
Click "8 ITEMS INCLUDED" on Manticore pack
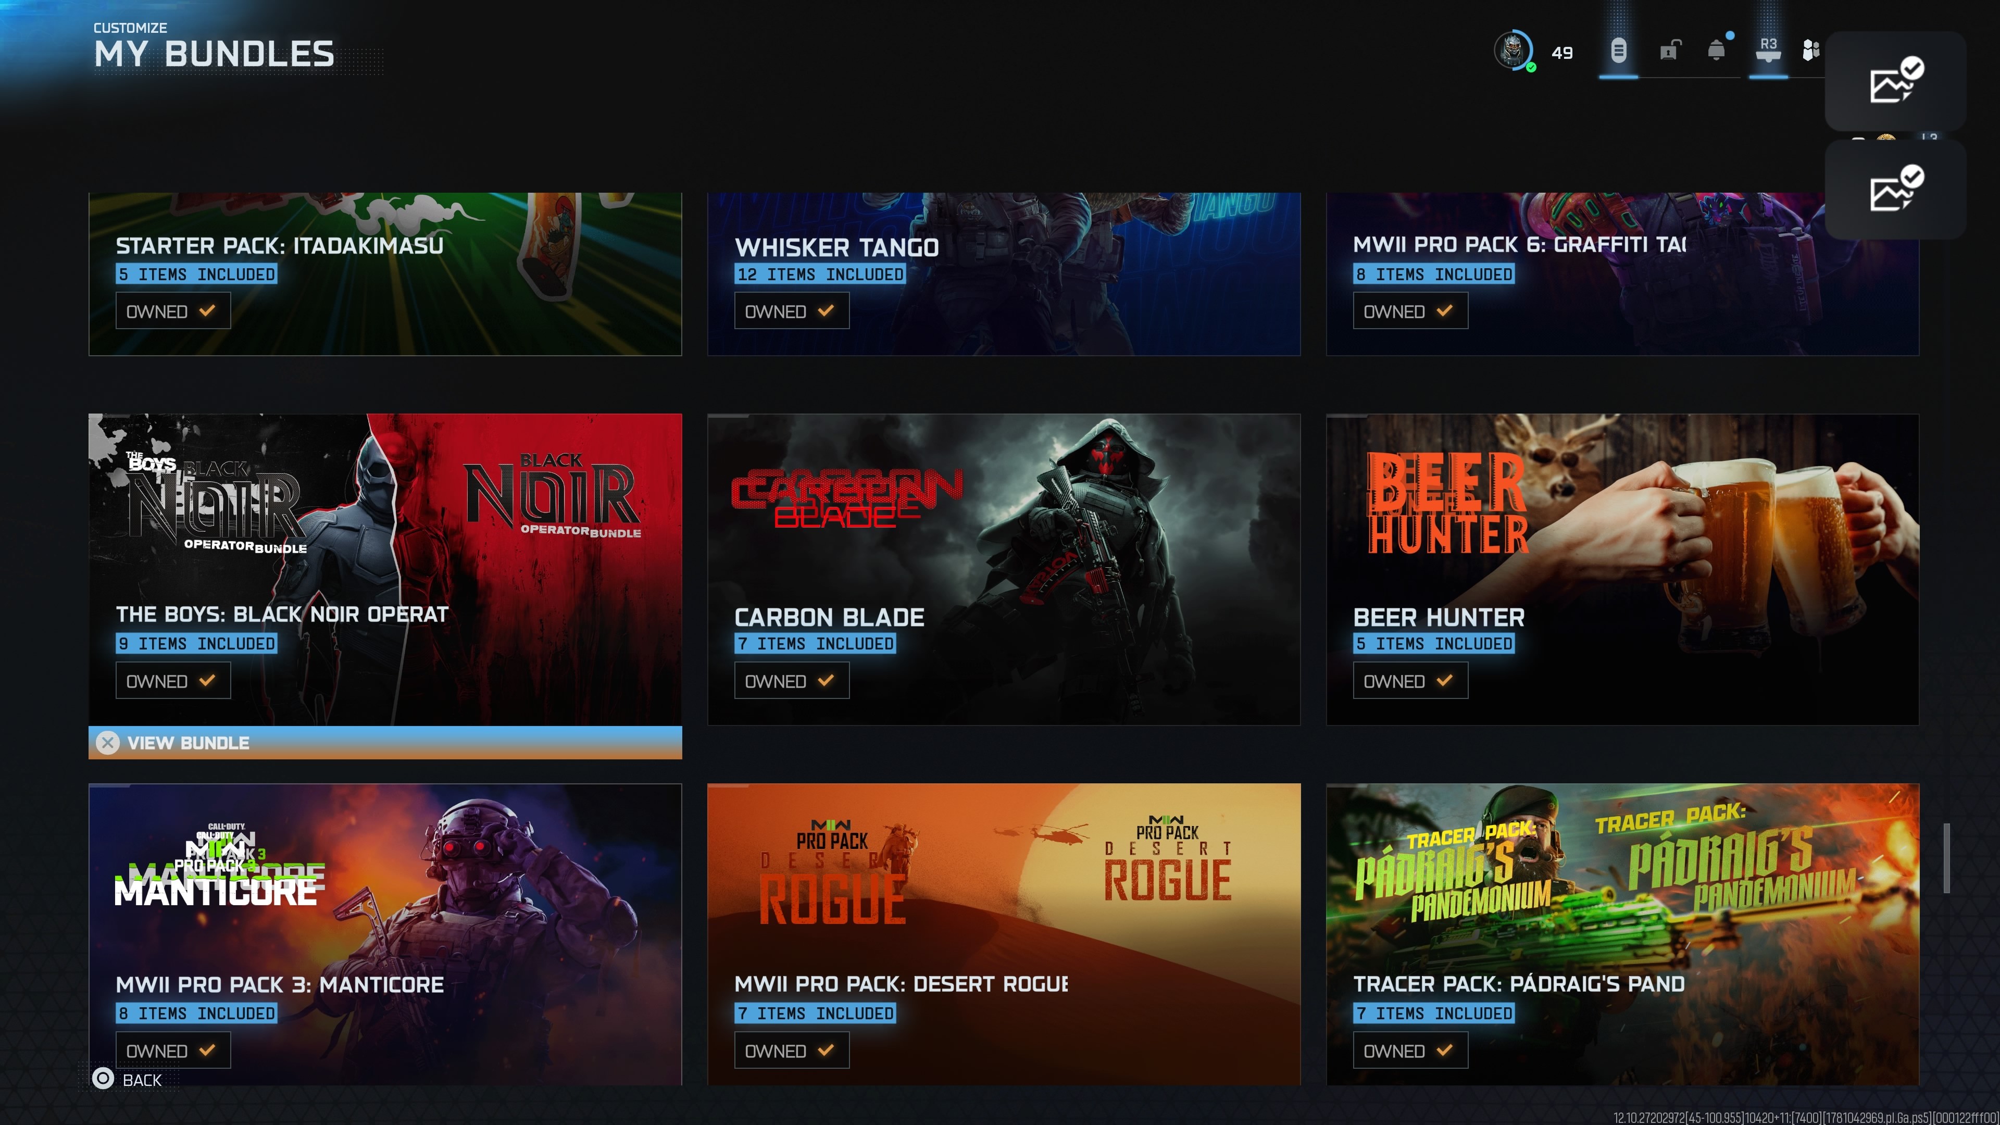click(x=196, y=1013)
